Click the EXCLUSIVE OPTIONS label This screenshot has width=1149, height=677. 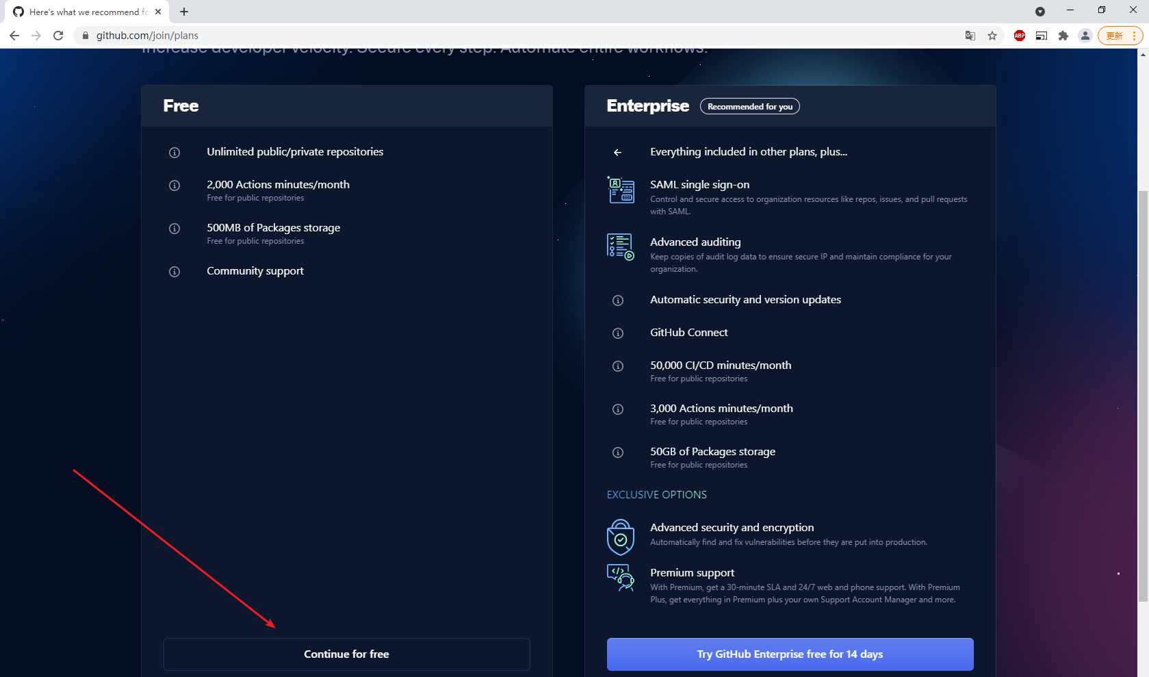[x=657, y=495]
